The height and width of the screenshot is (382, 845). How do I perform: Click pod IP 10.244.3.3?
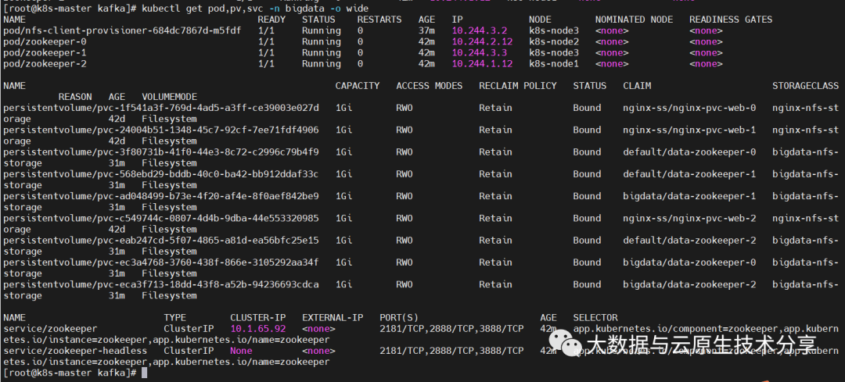479,52
